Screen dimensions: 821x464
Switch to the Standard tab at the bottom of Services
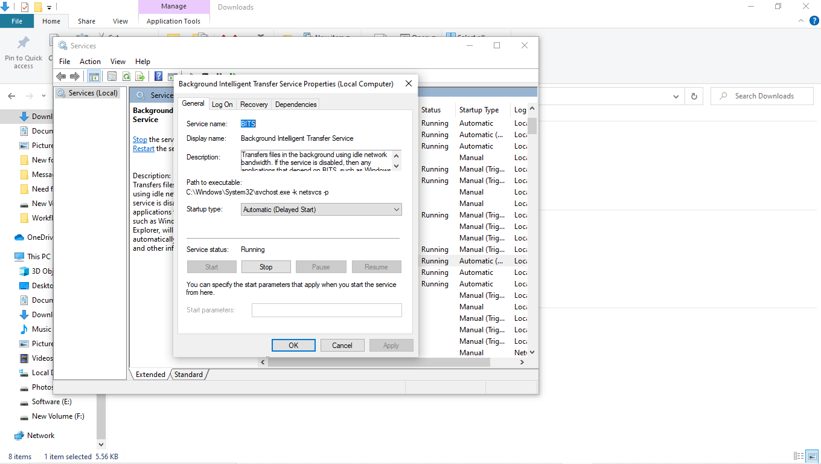pyautogui.click(x=189, y=375)
